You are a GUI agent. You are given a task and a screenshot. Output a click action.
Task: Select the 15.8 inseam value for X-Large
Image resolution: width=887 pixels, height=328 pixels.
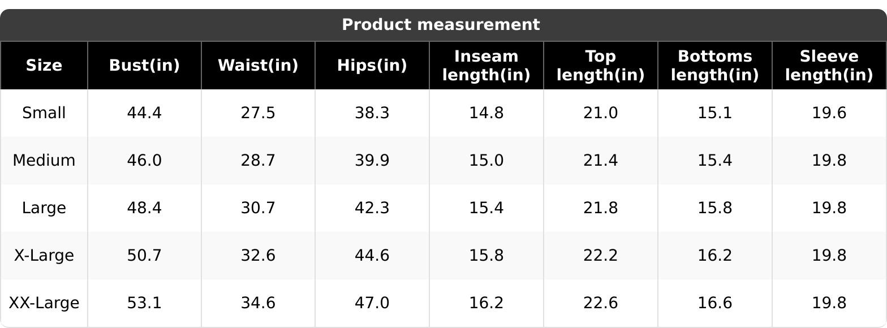(486, 256)
